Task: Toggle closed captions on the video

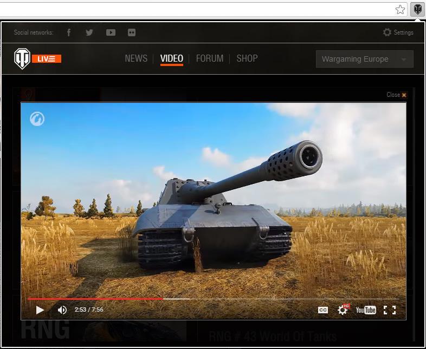Action: (323, 310)
